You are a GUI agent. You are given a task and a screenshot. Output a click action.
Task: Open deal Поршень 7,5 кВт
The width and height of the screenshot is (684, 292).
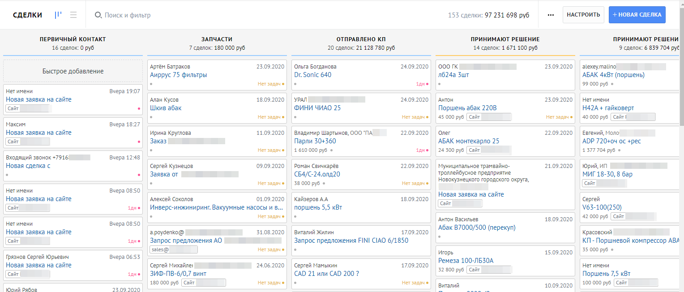607,274
